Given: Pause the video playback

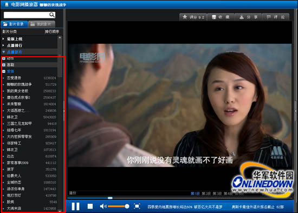Looking at the screenshot, I should pos(75,206).
